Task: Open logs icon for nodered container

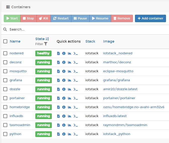Action: click(x=58, y=53)
